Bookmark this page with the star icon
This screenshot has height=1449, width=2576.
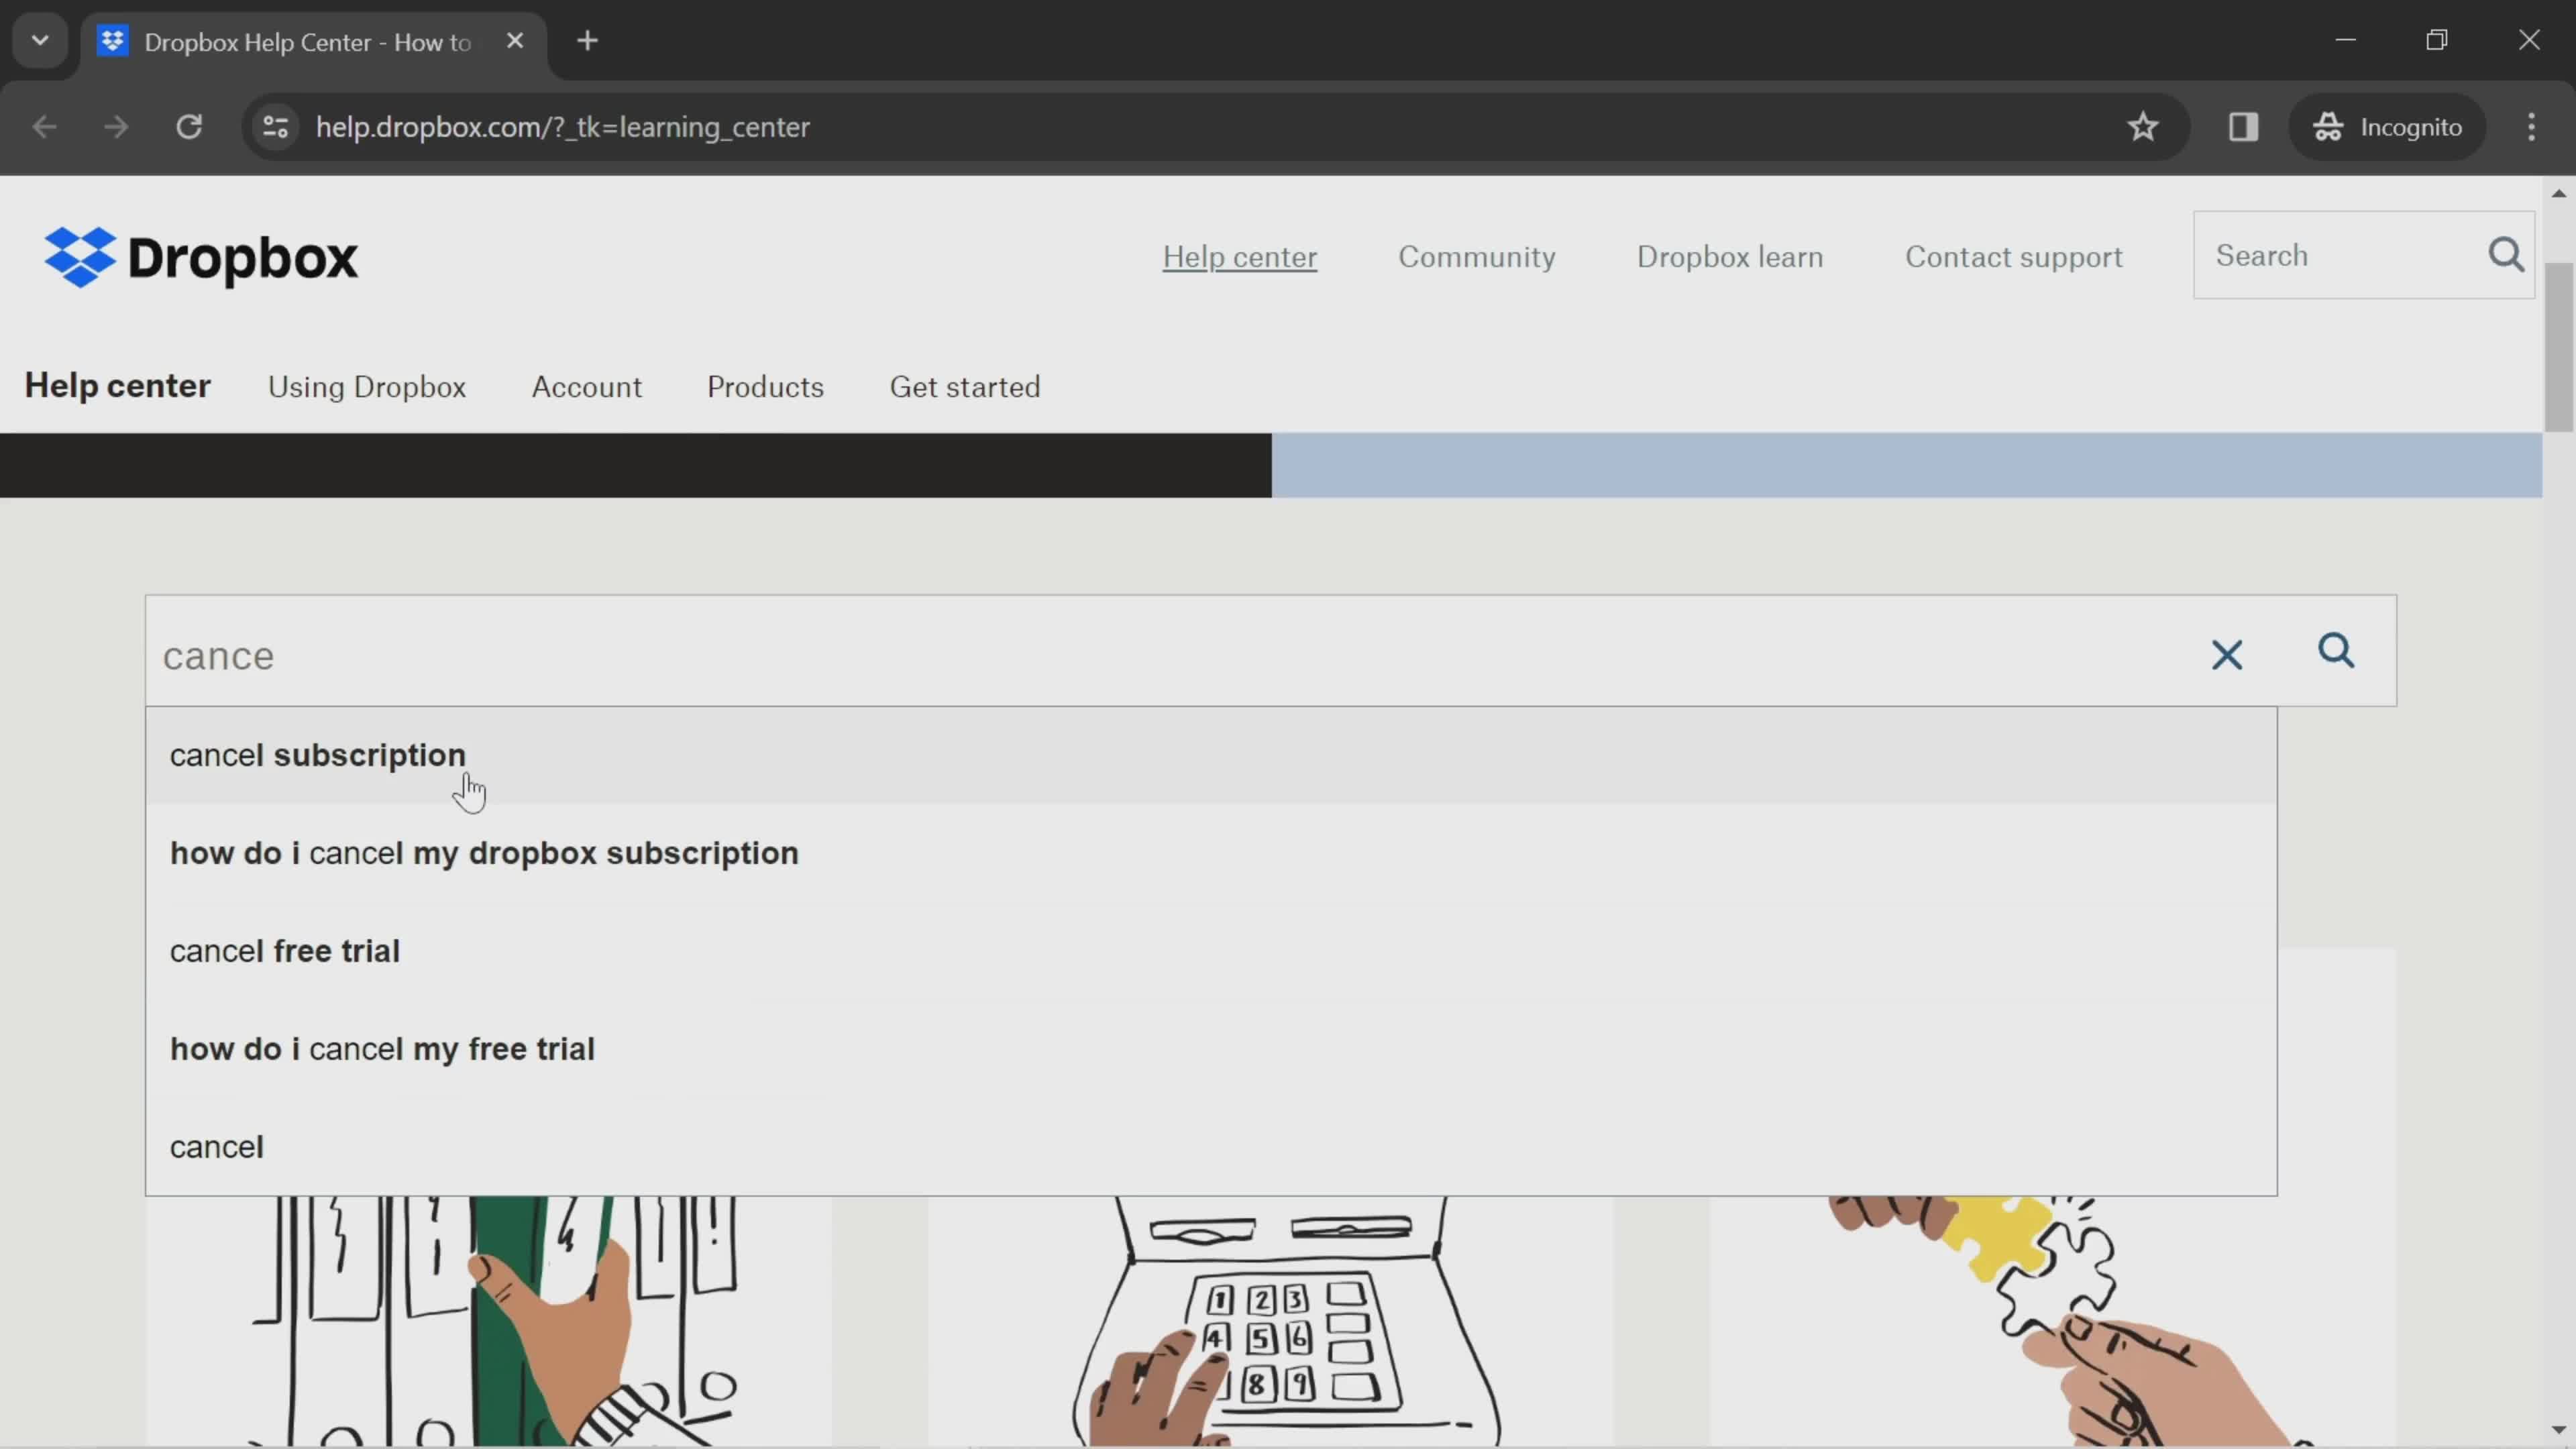pyautogui.click(x=2142, y=127)
